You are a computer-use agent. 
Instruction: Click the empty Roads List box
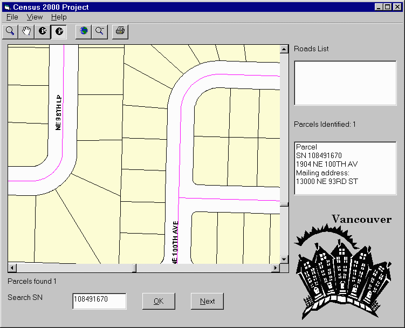tap(345, 83)
